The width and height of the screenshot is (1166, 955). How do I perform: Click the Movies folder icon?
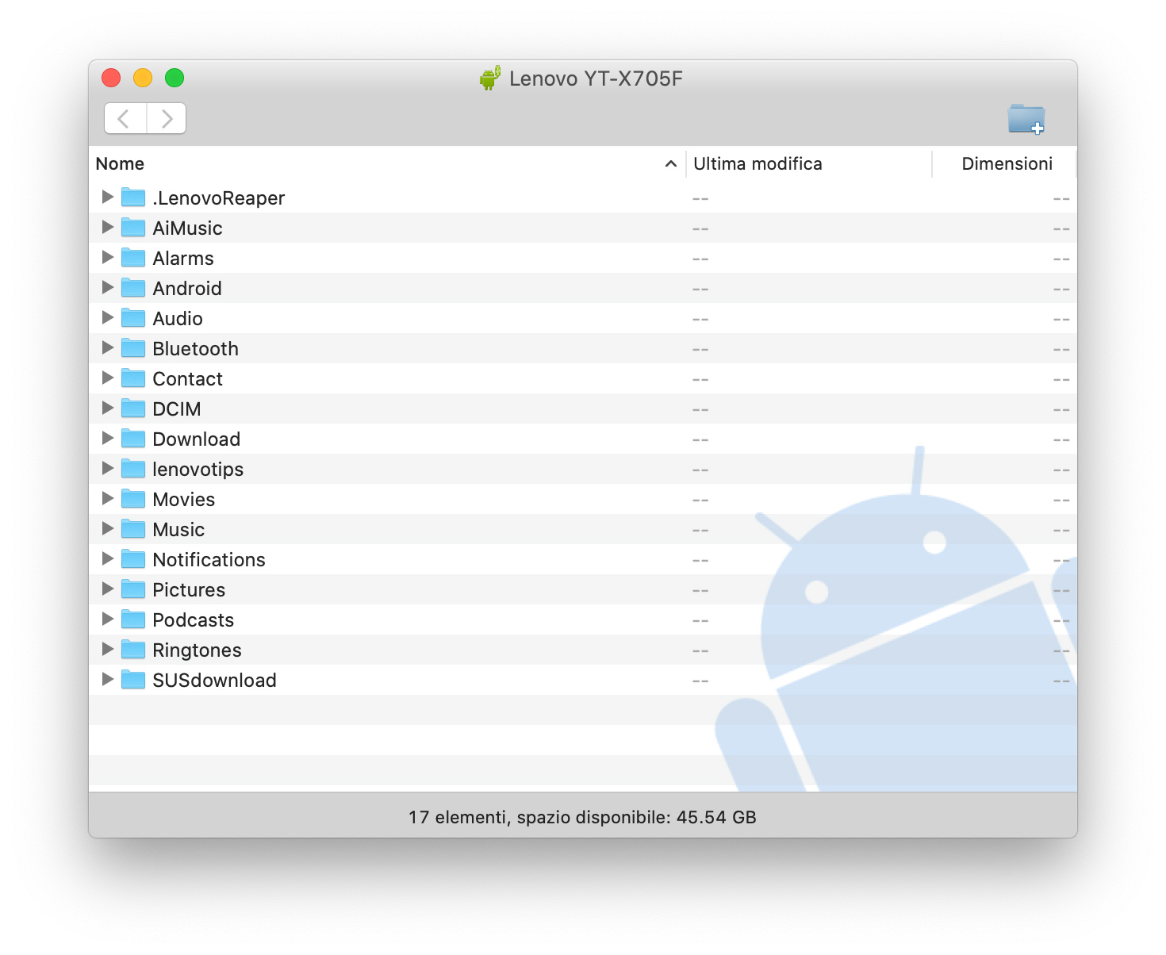(133, 498)
